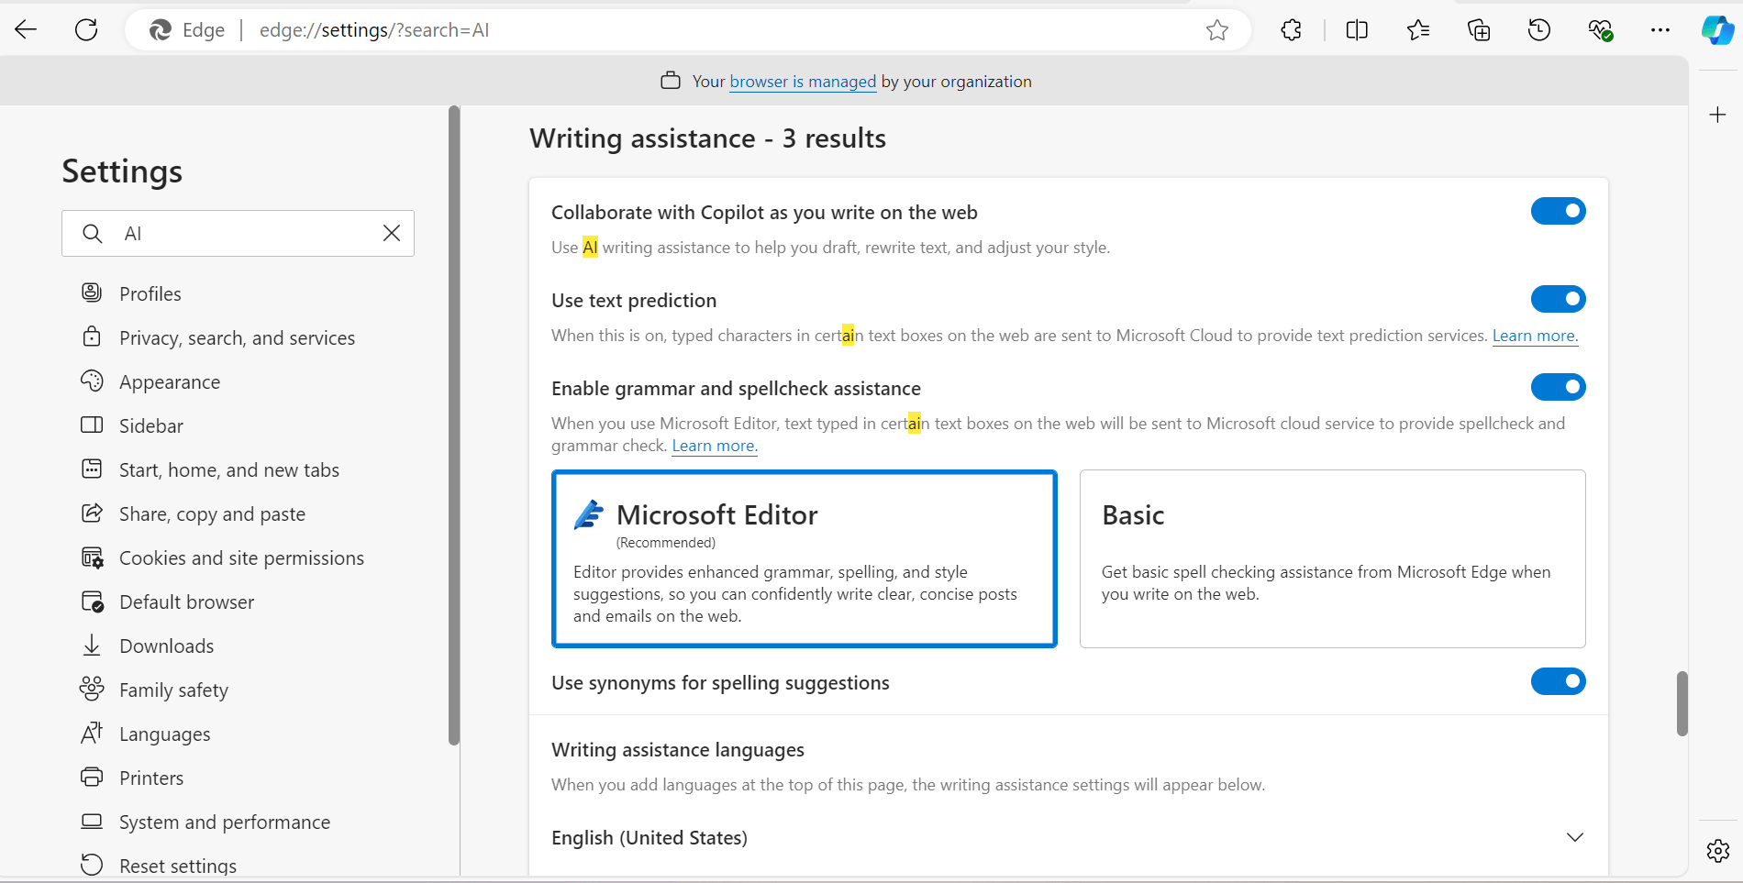
Task: Click the Family safety icon
Action: tap(92, 689)
